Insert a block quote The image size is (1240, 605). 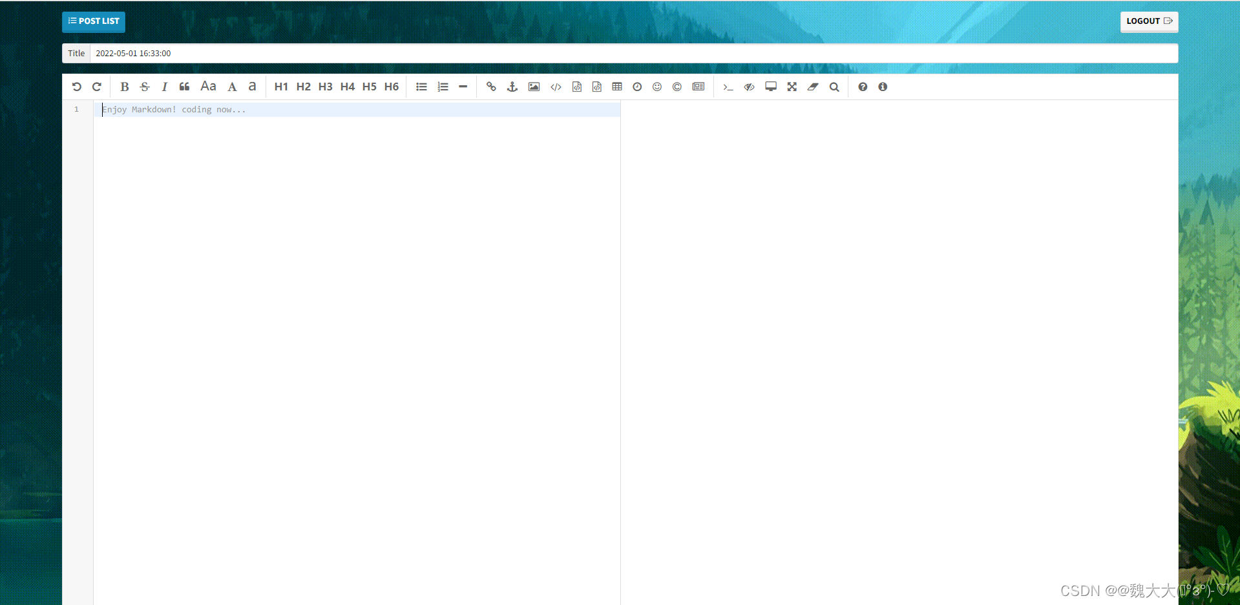tap(184, 87)
